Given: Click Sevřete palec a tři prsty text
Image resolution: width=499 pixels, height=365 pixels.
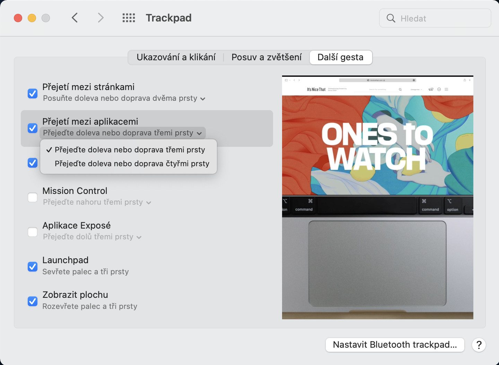Looking at the screenshot, I should pos(86,272).
